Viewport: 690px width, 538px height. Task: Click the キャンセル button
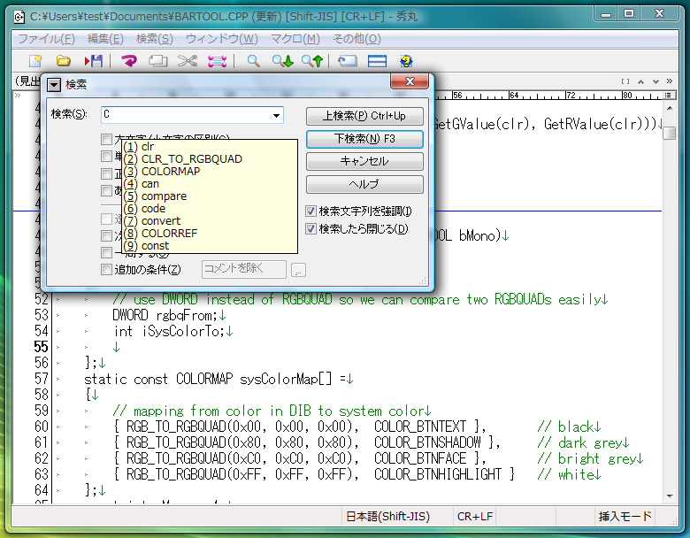pyautogui.click(x=364, y=162)
